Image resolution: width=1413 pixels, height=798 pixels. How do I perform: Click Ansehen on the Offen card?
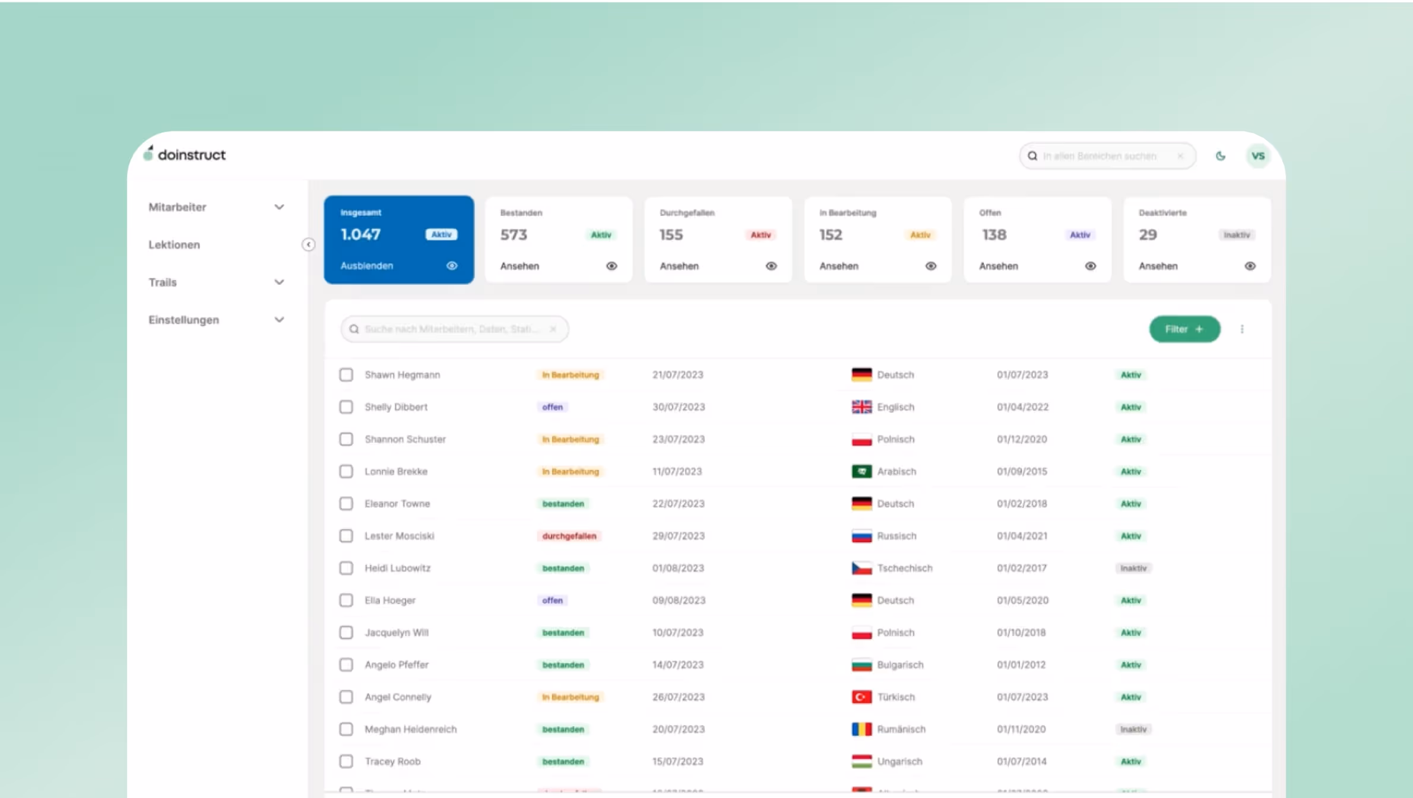point(999,266)
